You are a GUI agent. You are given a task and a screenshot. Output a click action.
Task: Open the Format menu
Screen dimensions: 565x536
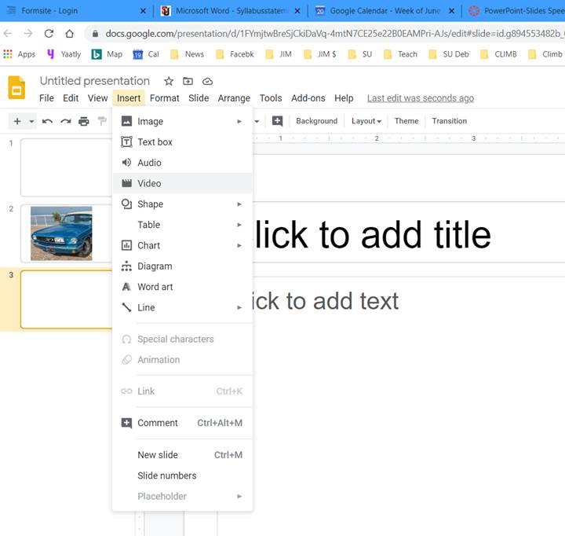[165, 98]
